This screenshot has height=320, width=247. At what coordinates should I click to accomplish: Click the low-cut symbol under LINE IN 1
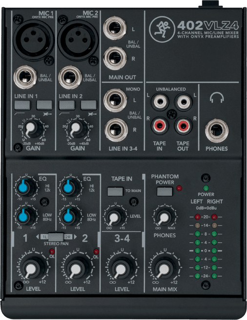pos(20,114)
